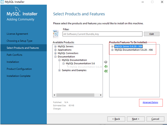This screenshot has height=125, width=167.
Task: Click the Next button
Action: 136,119
